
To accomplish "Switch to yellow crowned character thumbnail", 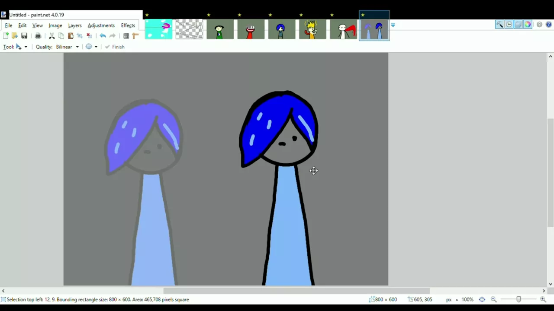I will pyautogui.click(x=312, y=29).
